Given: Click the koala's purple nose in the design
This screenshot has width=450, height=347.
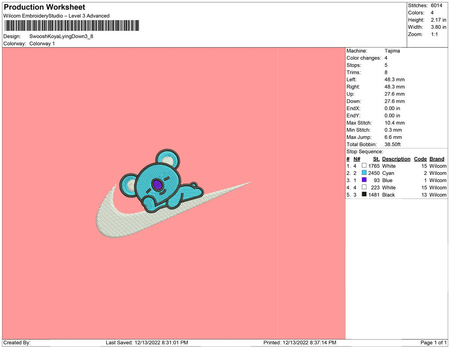Looking at the screenshot, I should (x=157, y=184).
